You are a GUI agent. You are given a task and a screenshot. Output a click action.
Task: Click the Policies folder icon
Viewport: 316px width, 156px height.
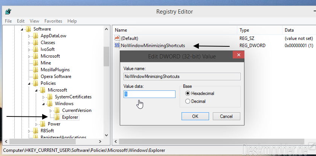[x=35, y=83]
